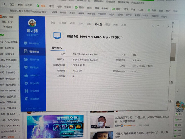Open 人民网 link on the web page
This screenshot has height=139, width=185.
pyautogui.click(x=54, y=12)
